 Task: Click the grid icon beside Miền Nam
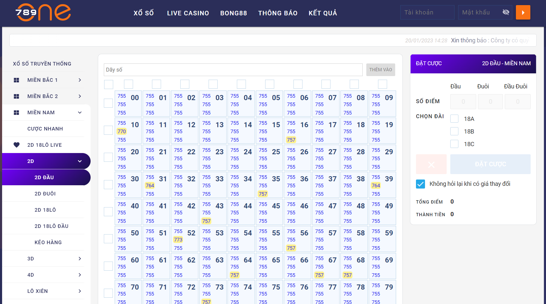coord(17,112)
